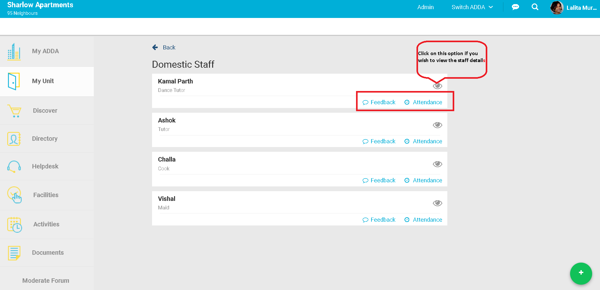Open the Admin link in header
Image resolution: width=600 pixels, height=290 pixels.
point(426,7)
